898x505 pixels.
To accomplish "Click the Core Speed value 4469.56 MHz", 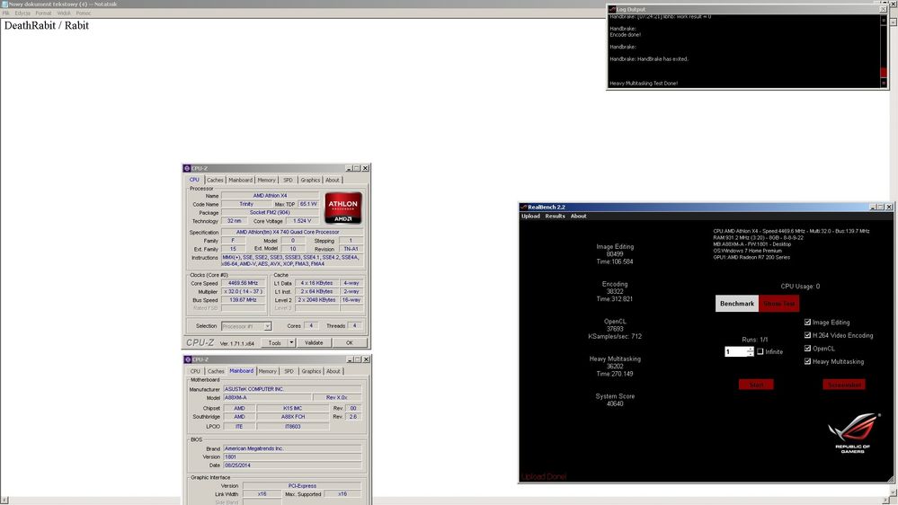I will pos(243,283).
